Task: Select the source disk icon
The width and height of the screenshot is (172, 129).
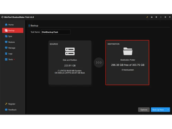Action: 70,51
